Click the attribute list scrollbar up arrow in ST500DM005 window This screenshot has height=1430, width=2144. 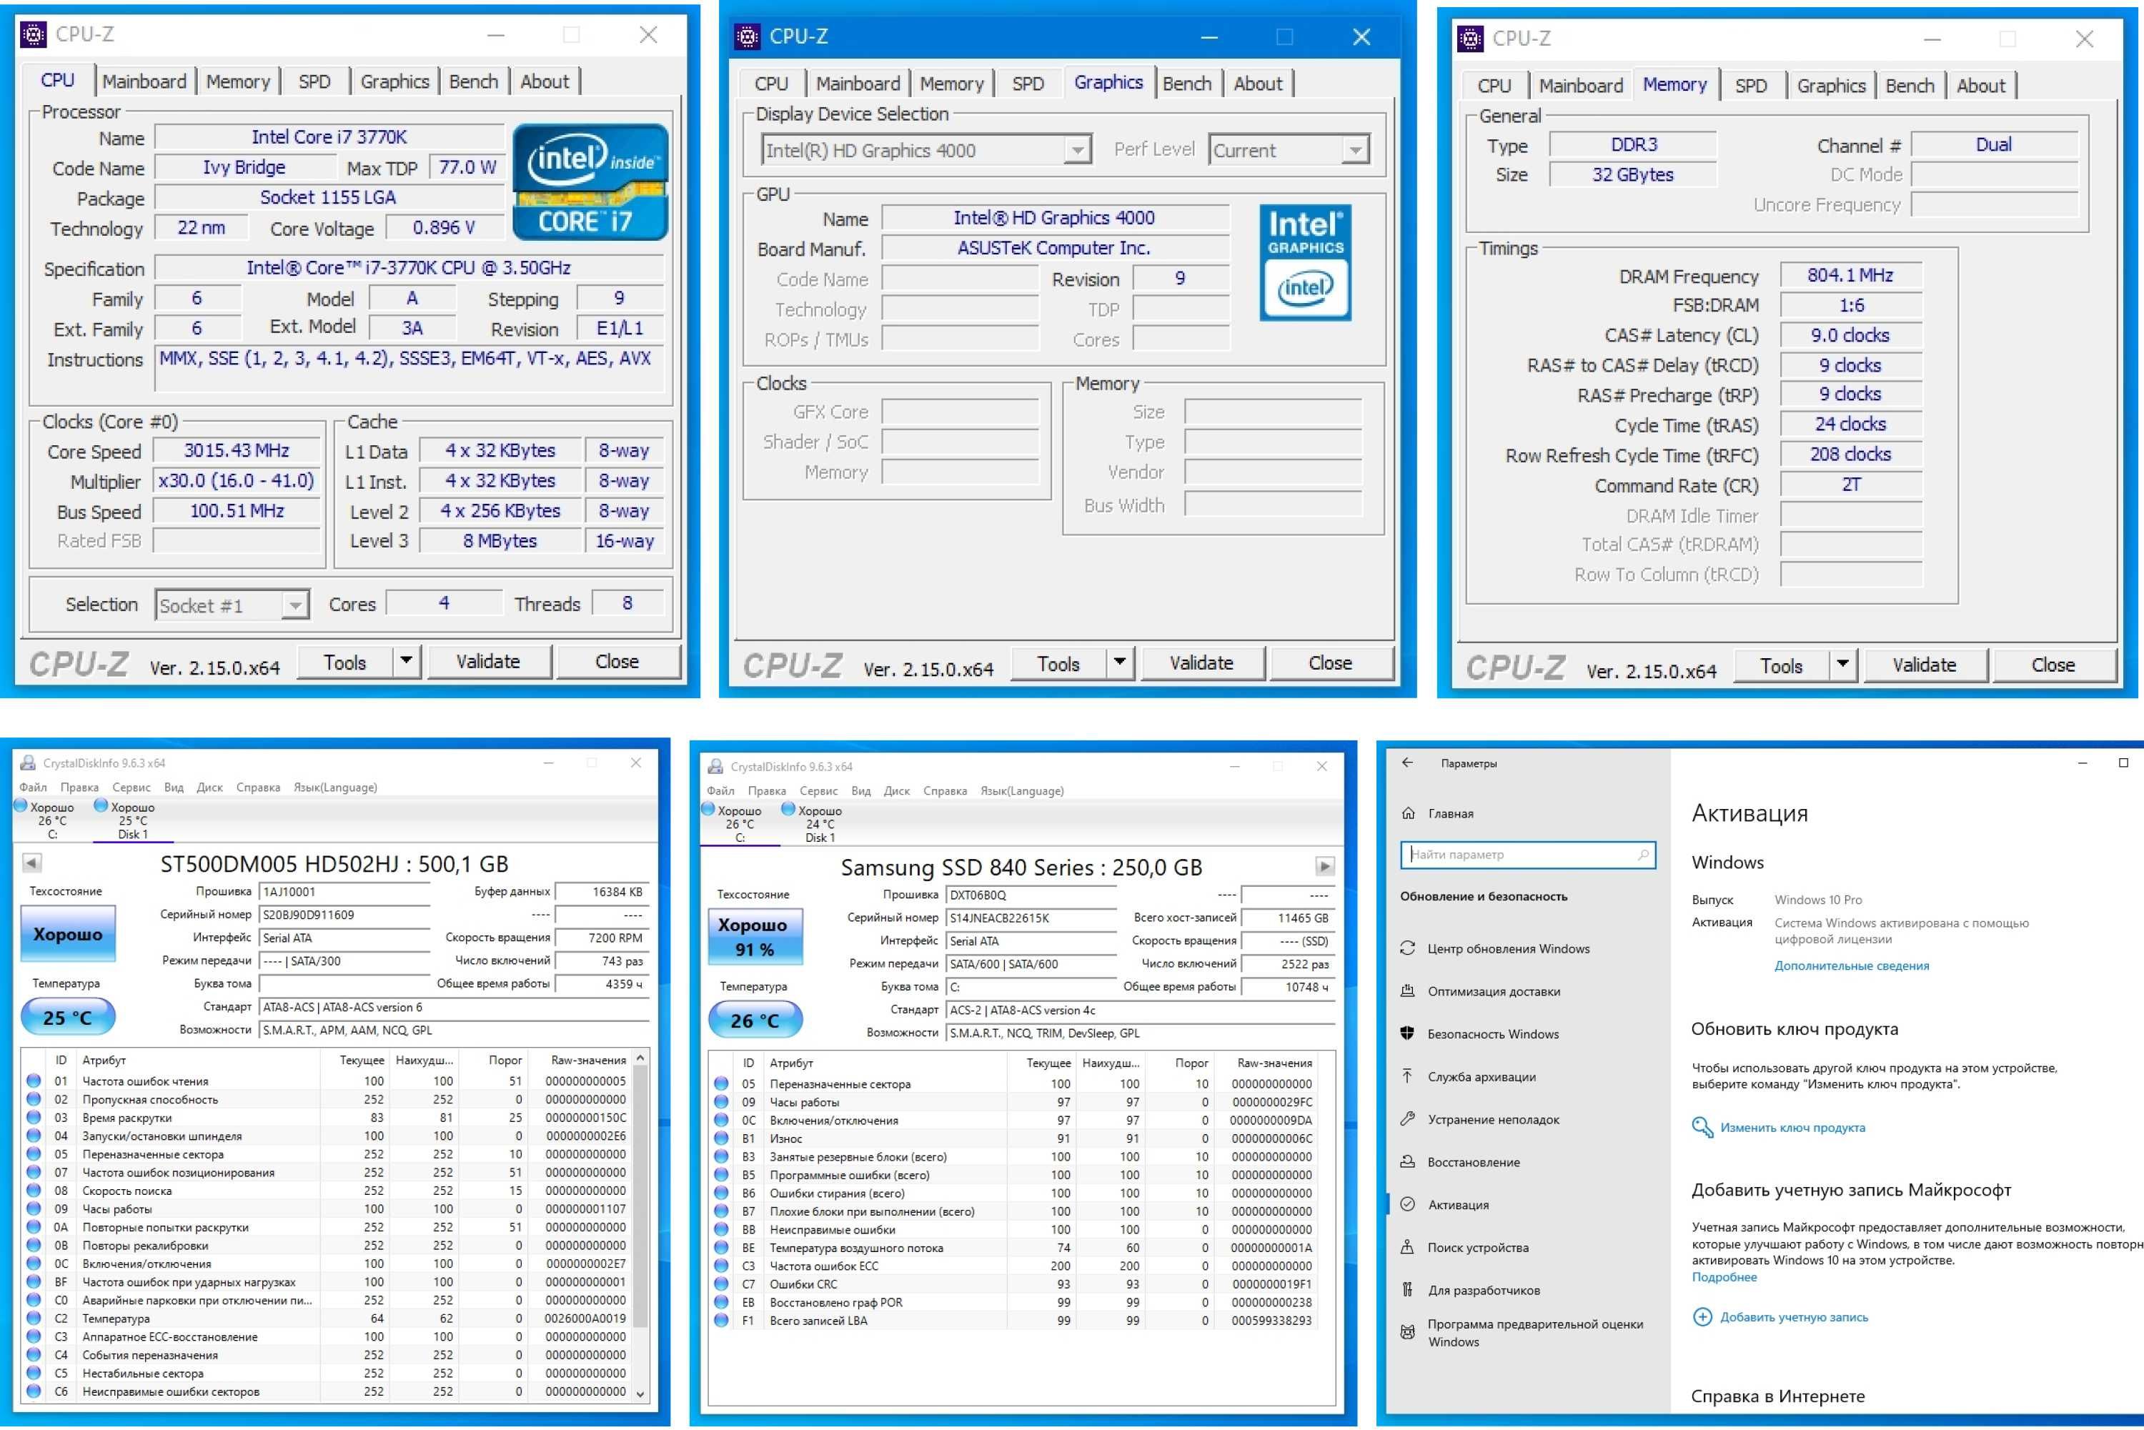(640, 1058)
